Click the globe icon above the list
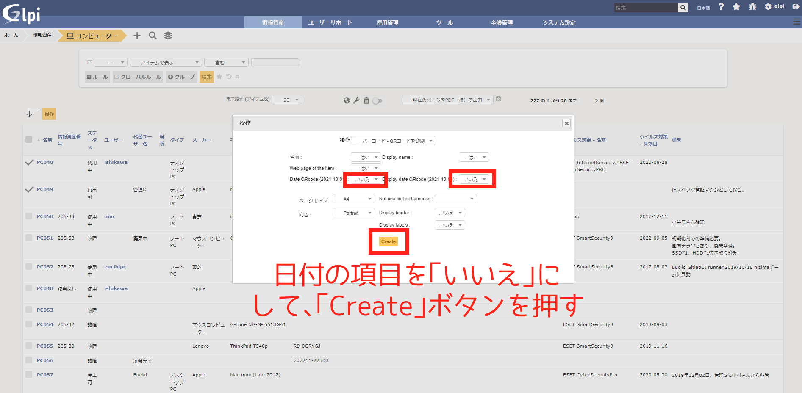Viewport: 802px width, 393px height. tap(347, 100)
